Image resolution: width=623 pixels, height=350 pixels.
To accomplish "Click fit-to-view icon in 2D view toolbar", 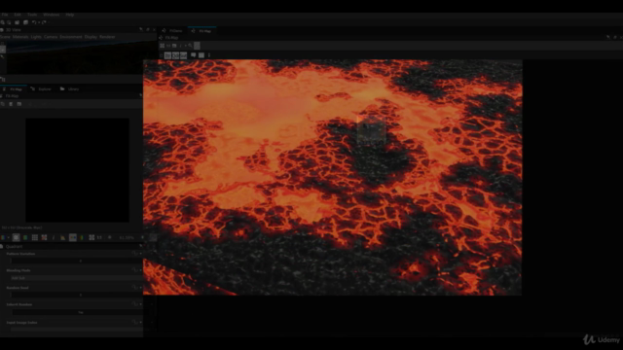I will [92, 237].
